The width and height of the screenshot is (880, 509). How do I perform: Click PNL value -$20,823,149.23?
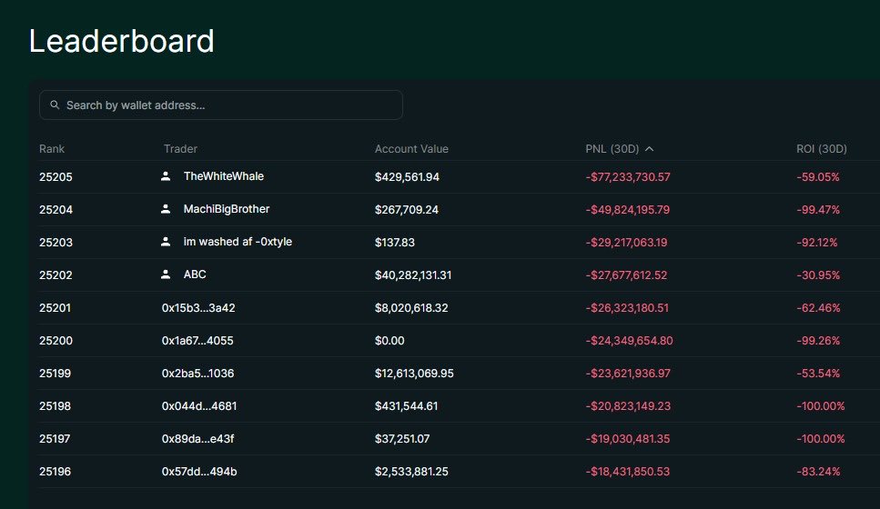click(628, 406)
